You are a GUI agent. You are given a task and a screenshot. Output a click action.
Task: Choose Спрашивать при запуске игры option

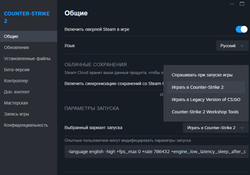pyautogui.click(x=206, y=75)
